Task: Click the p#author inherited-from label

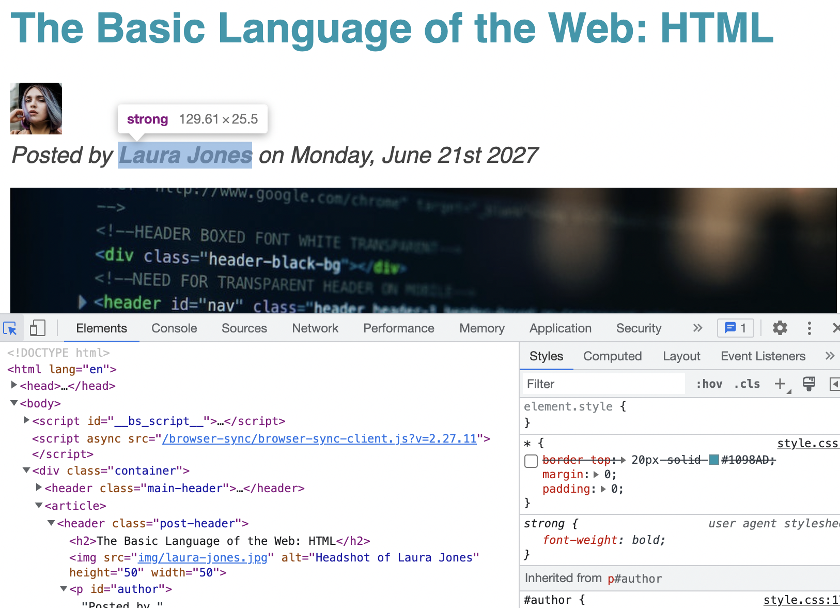Action: coord(634,579)
